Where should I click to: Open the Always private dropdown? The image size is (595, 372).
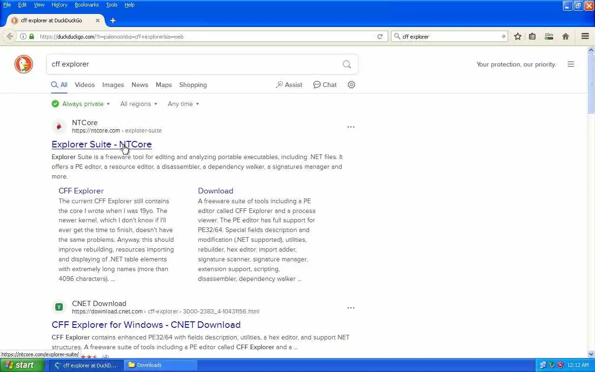pyautogui.click(x=81, y=104)
